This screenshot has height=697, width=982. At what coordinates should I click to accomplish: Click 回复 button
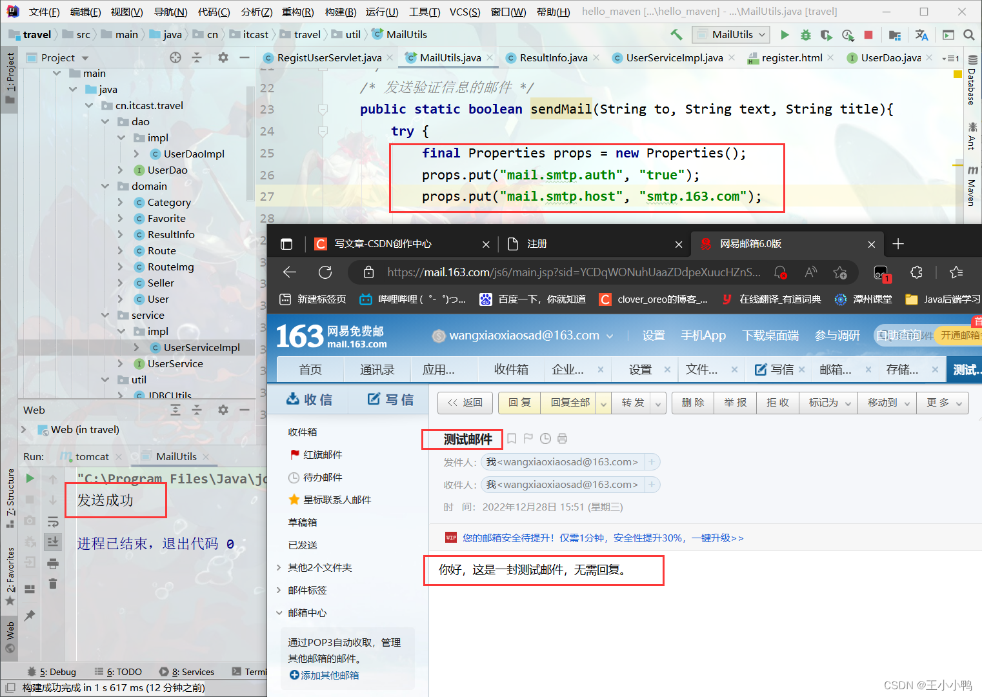tap(519, 403)
